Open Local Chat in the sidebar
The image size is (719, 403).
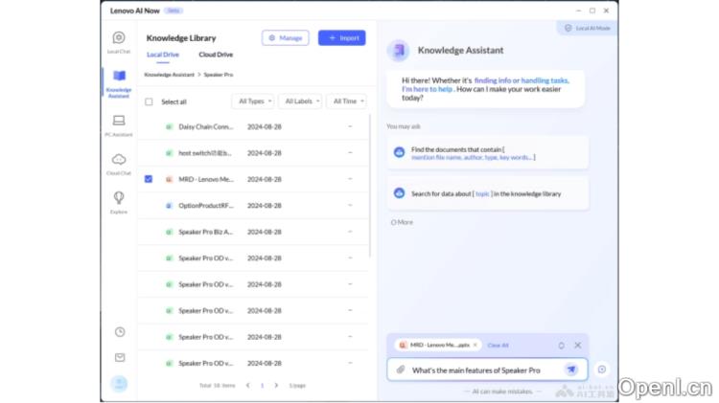(119, 41)
